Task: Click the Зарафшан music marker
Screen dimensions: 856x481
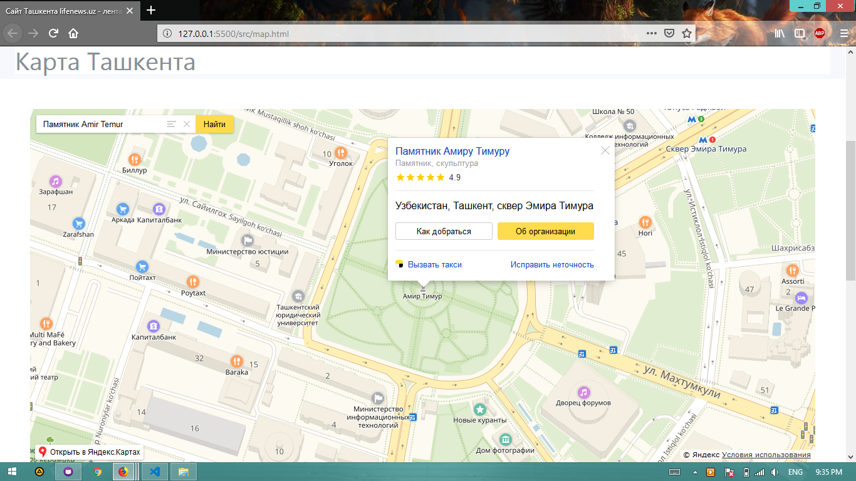Action: click(55, 181)
